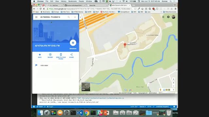
Task: Reload the page in Chrome
Action: [40, 9]
